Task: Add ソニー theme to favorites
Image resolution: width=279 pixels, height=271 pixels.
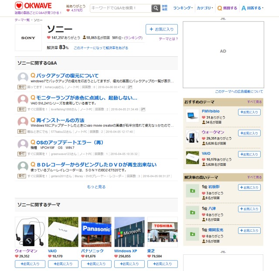Action: [x=162, y=29]
